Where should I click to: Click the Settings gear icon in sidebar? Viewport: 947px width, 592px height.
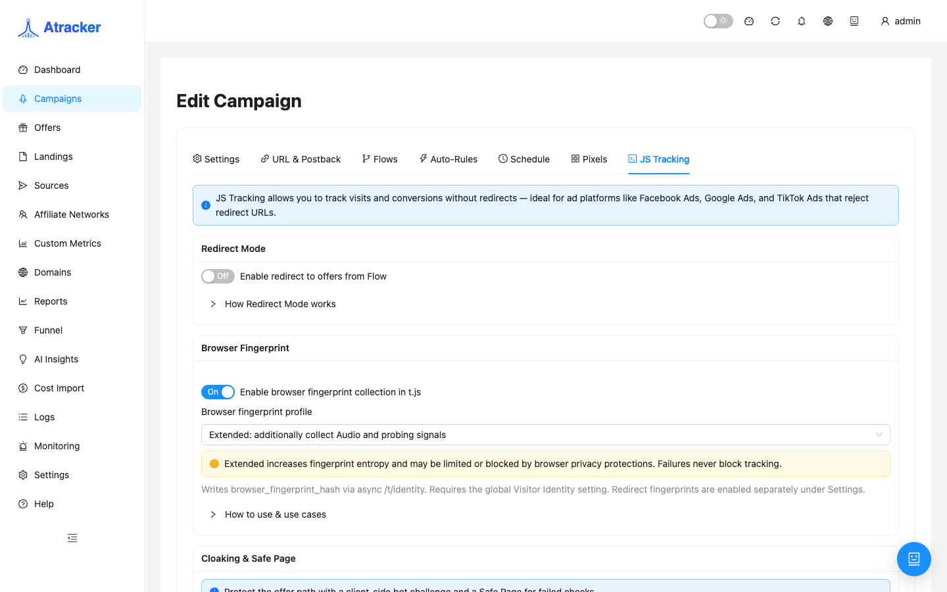click(23, 475)
